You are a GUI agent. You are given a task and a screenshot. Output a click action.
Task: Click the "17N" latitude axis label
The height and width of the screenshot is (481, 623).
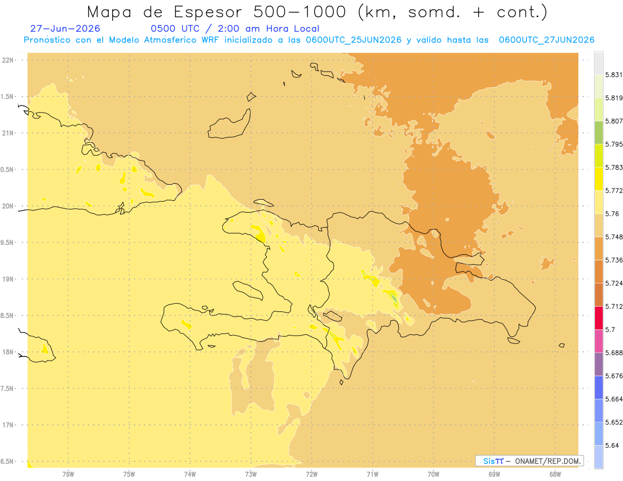pos(9,425)
